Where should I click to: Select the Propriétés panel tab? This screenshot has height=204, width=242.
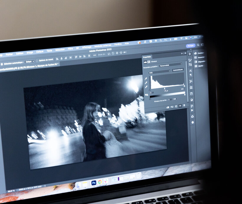coord(147,57)
